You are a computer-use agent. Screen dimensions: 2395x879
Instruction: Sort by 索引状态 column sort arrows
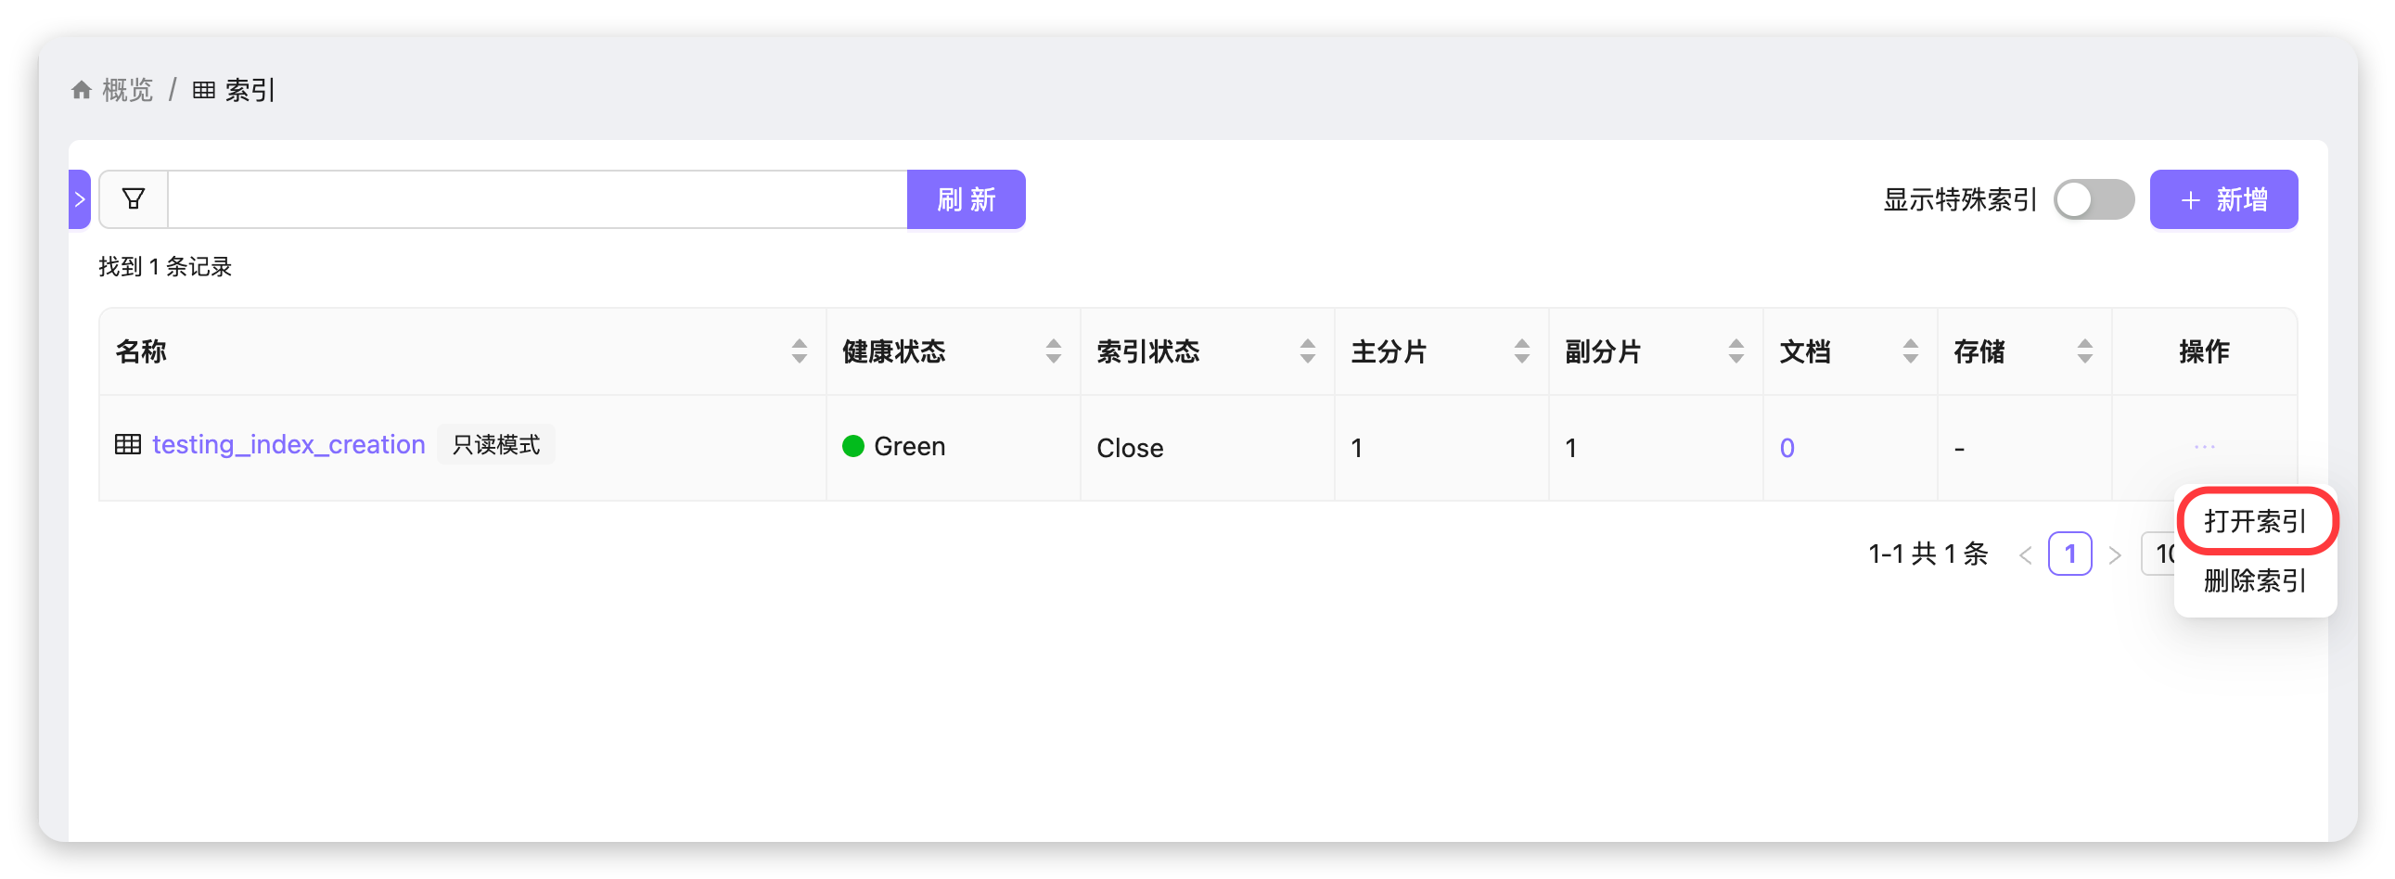[x=1307, y=351]
